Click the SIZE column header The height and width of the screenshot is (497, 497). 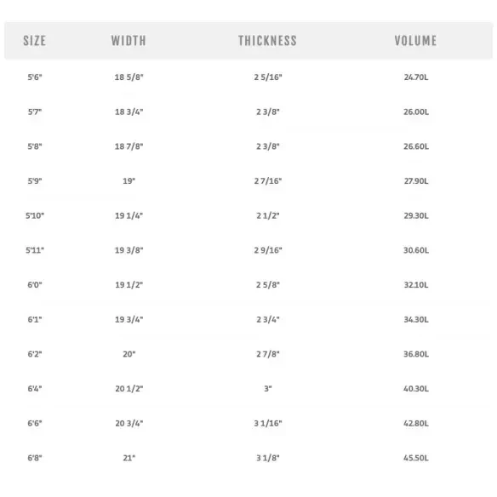[35, 41]
